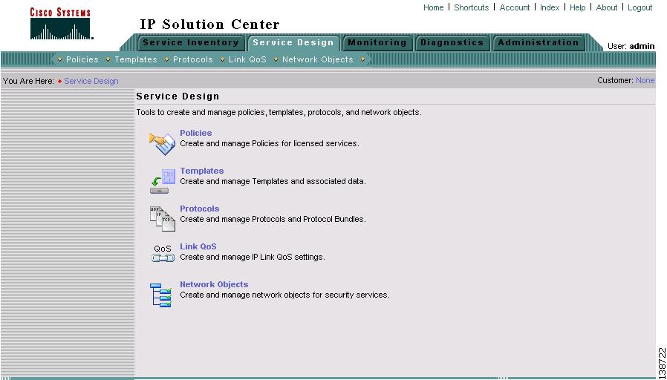Open the Index link
The width and height of the screenshot is (667, 380).
click(x=550, y=7)
